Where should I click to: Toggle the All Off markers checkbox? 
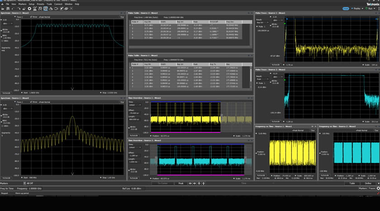pos(24,183)
